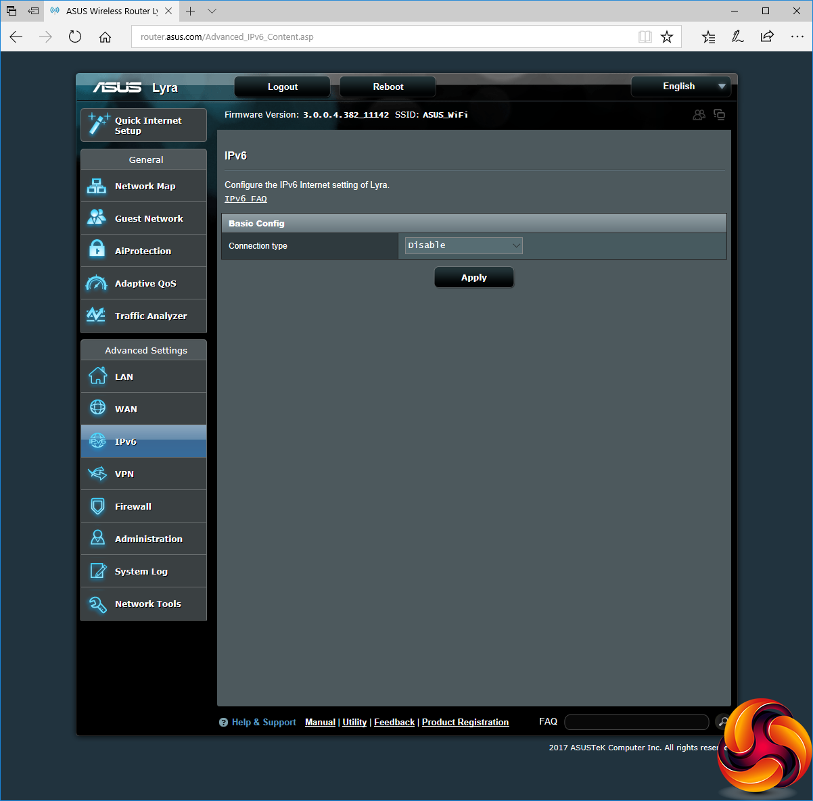The height and width of the screenshot is (801, 813).
Task: Click the firmware version number link
Action: pyautogui.click(x=346, y=115)
